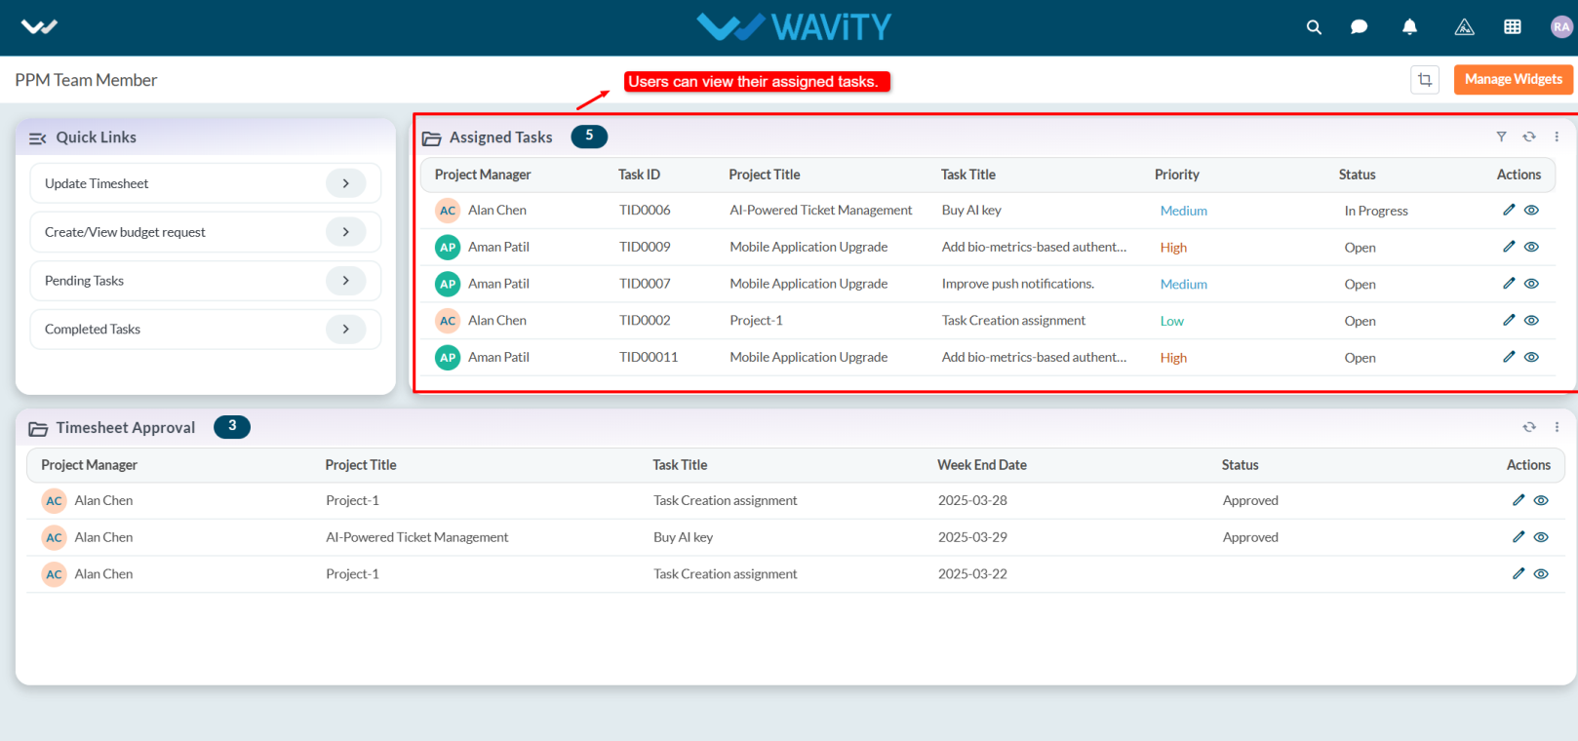
Task: Click the PPM Team Member page title
Action: (x=86, y=80)
